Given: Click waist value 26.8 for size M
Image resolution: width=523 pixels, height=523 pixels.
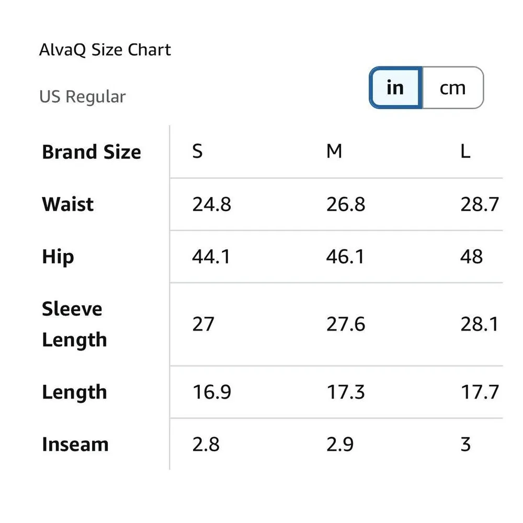Looking at the screenshot, I should tap(346, 204).
